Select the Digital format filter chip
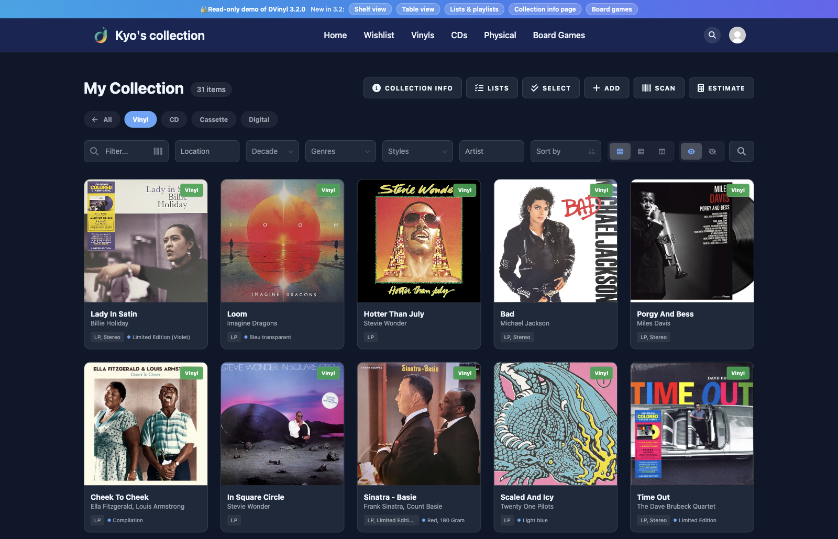This screenshot has width=838, height=539. click(x=259, y=119)
